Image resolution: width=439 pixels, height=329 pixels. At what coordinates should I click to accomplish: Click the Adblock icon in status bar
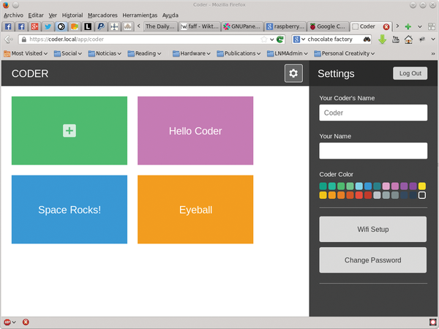8,322
